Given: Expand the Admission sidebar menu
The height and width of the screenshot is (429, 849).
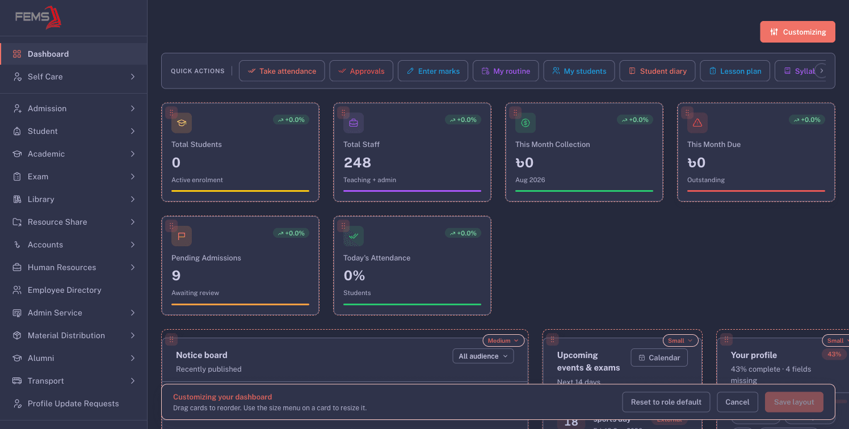Looking at the screenshot, I should 74,108.
